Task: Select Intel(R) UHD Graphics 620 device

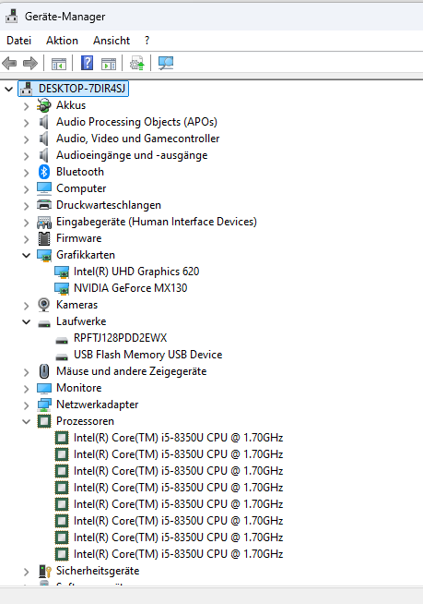Action: pos(136,272)
